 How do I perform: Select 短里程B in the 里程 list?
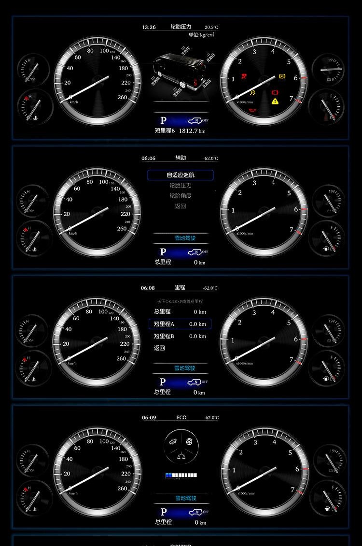point(180,336)
